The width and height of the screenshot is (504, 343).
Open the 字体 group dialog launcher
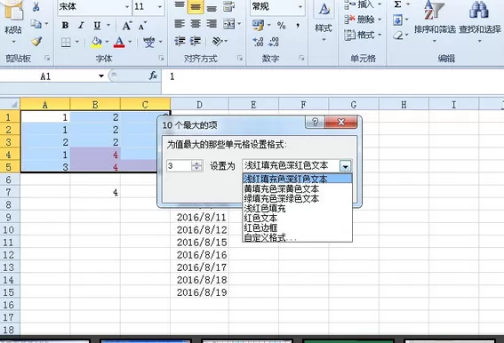click(x=161, y=58)
